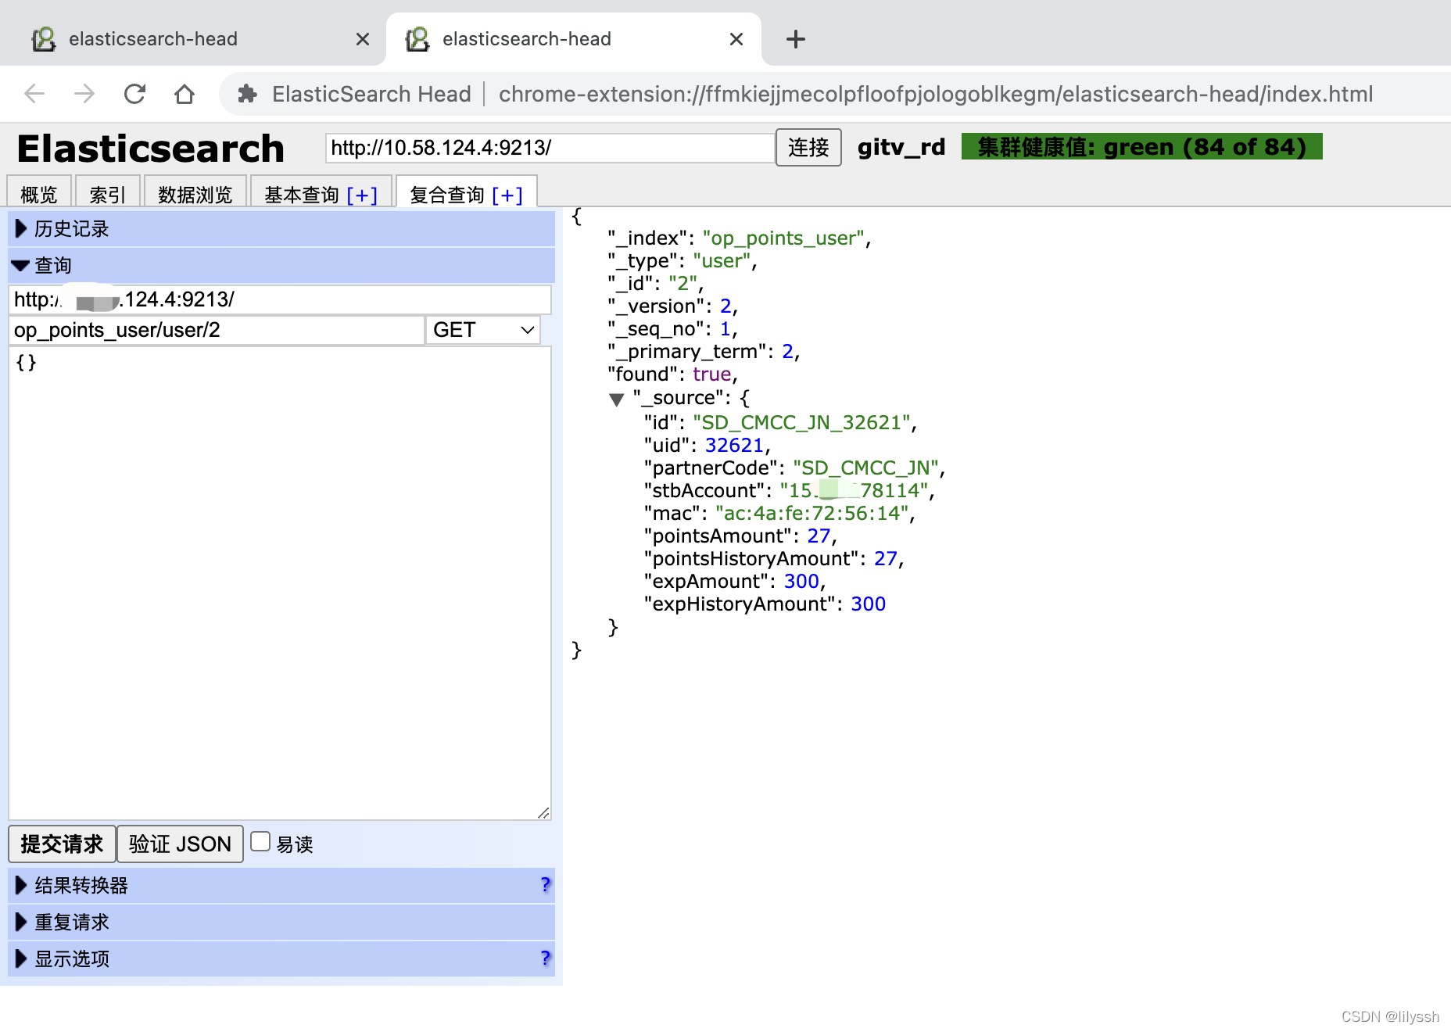Expand the 历史记录 section
This screenshot has height=1032, width=1451.
pyautogui.click(x=281, y=229)
